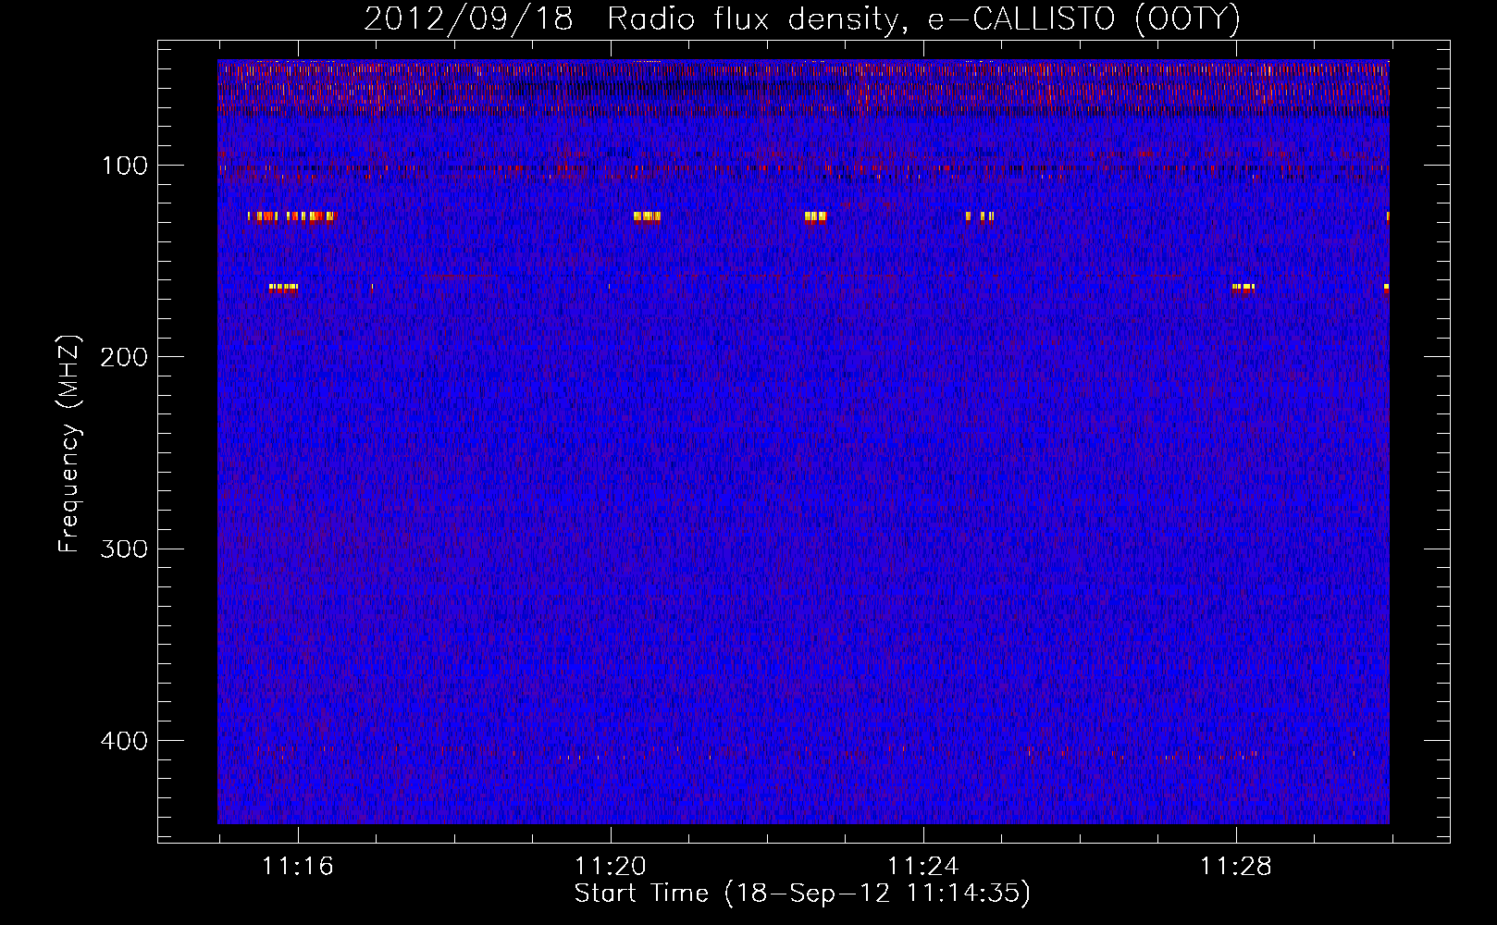1497x925 pixels.
Task: Click the 11:28 time tick label
Action: (1236, 866)
